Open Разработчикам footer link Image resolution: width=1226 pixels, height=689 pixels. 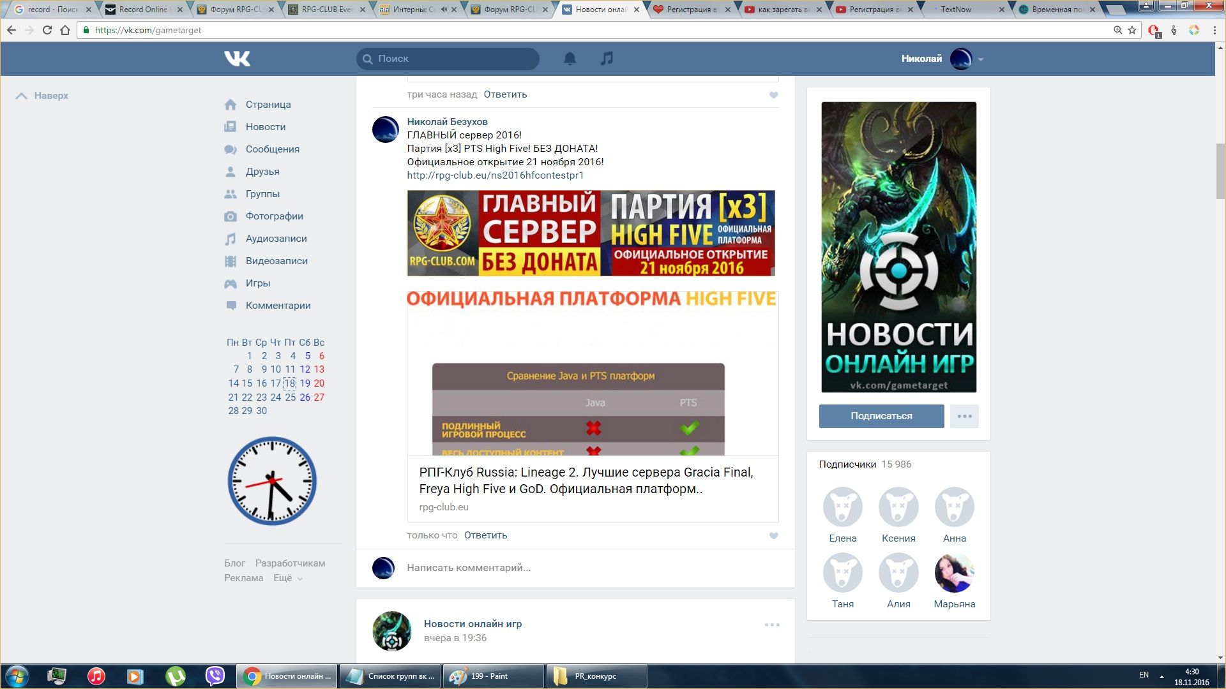pyautogui.click(x=290, y=563)
